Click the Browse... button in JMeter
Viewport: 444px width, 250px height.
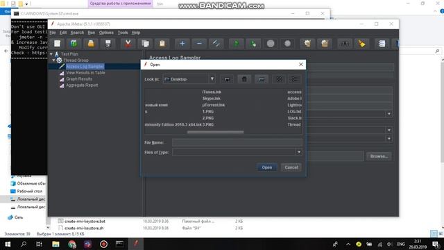(379, 156)
